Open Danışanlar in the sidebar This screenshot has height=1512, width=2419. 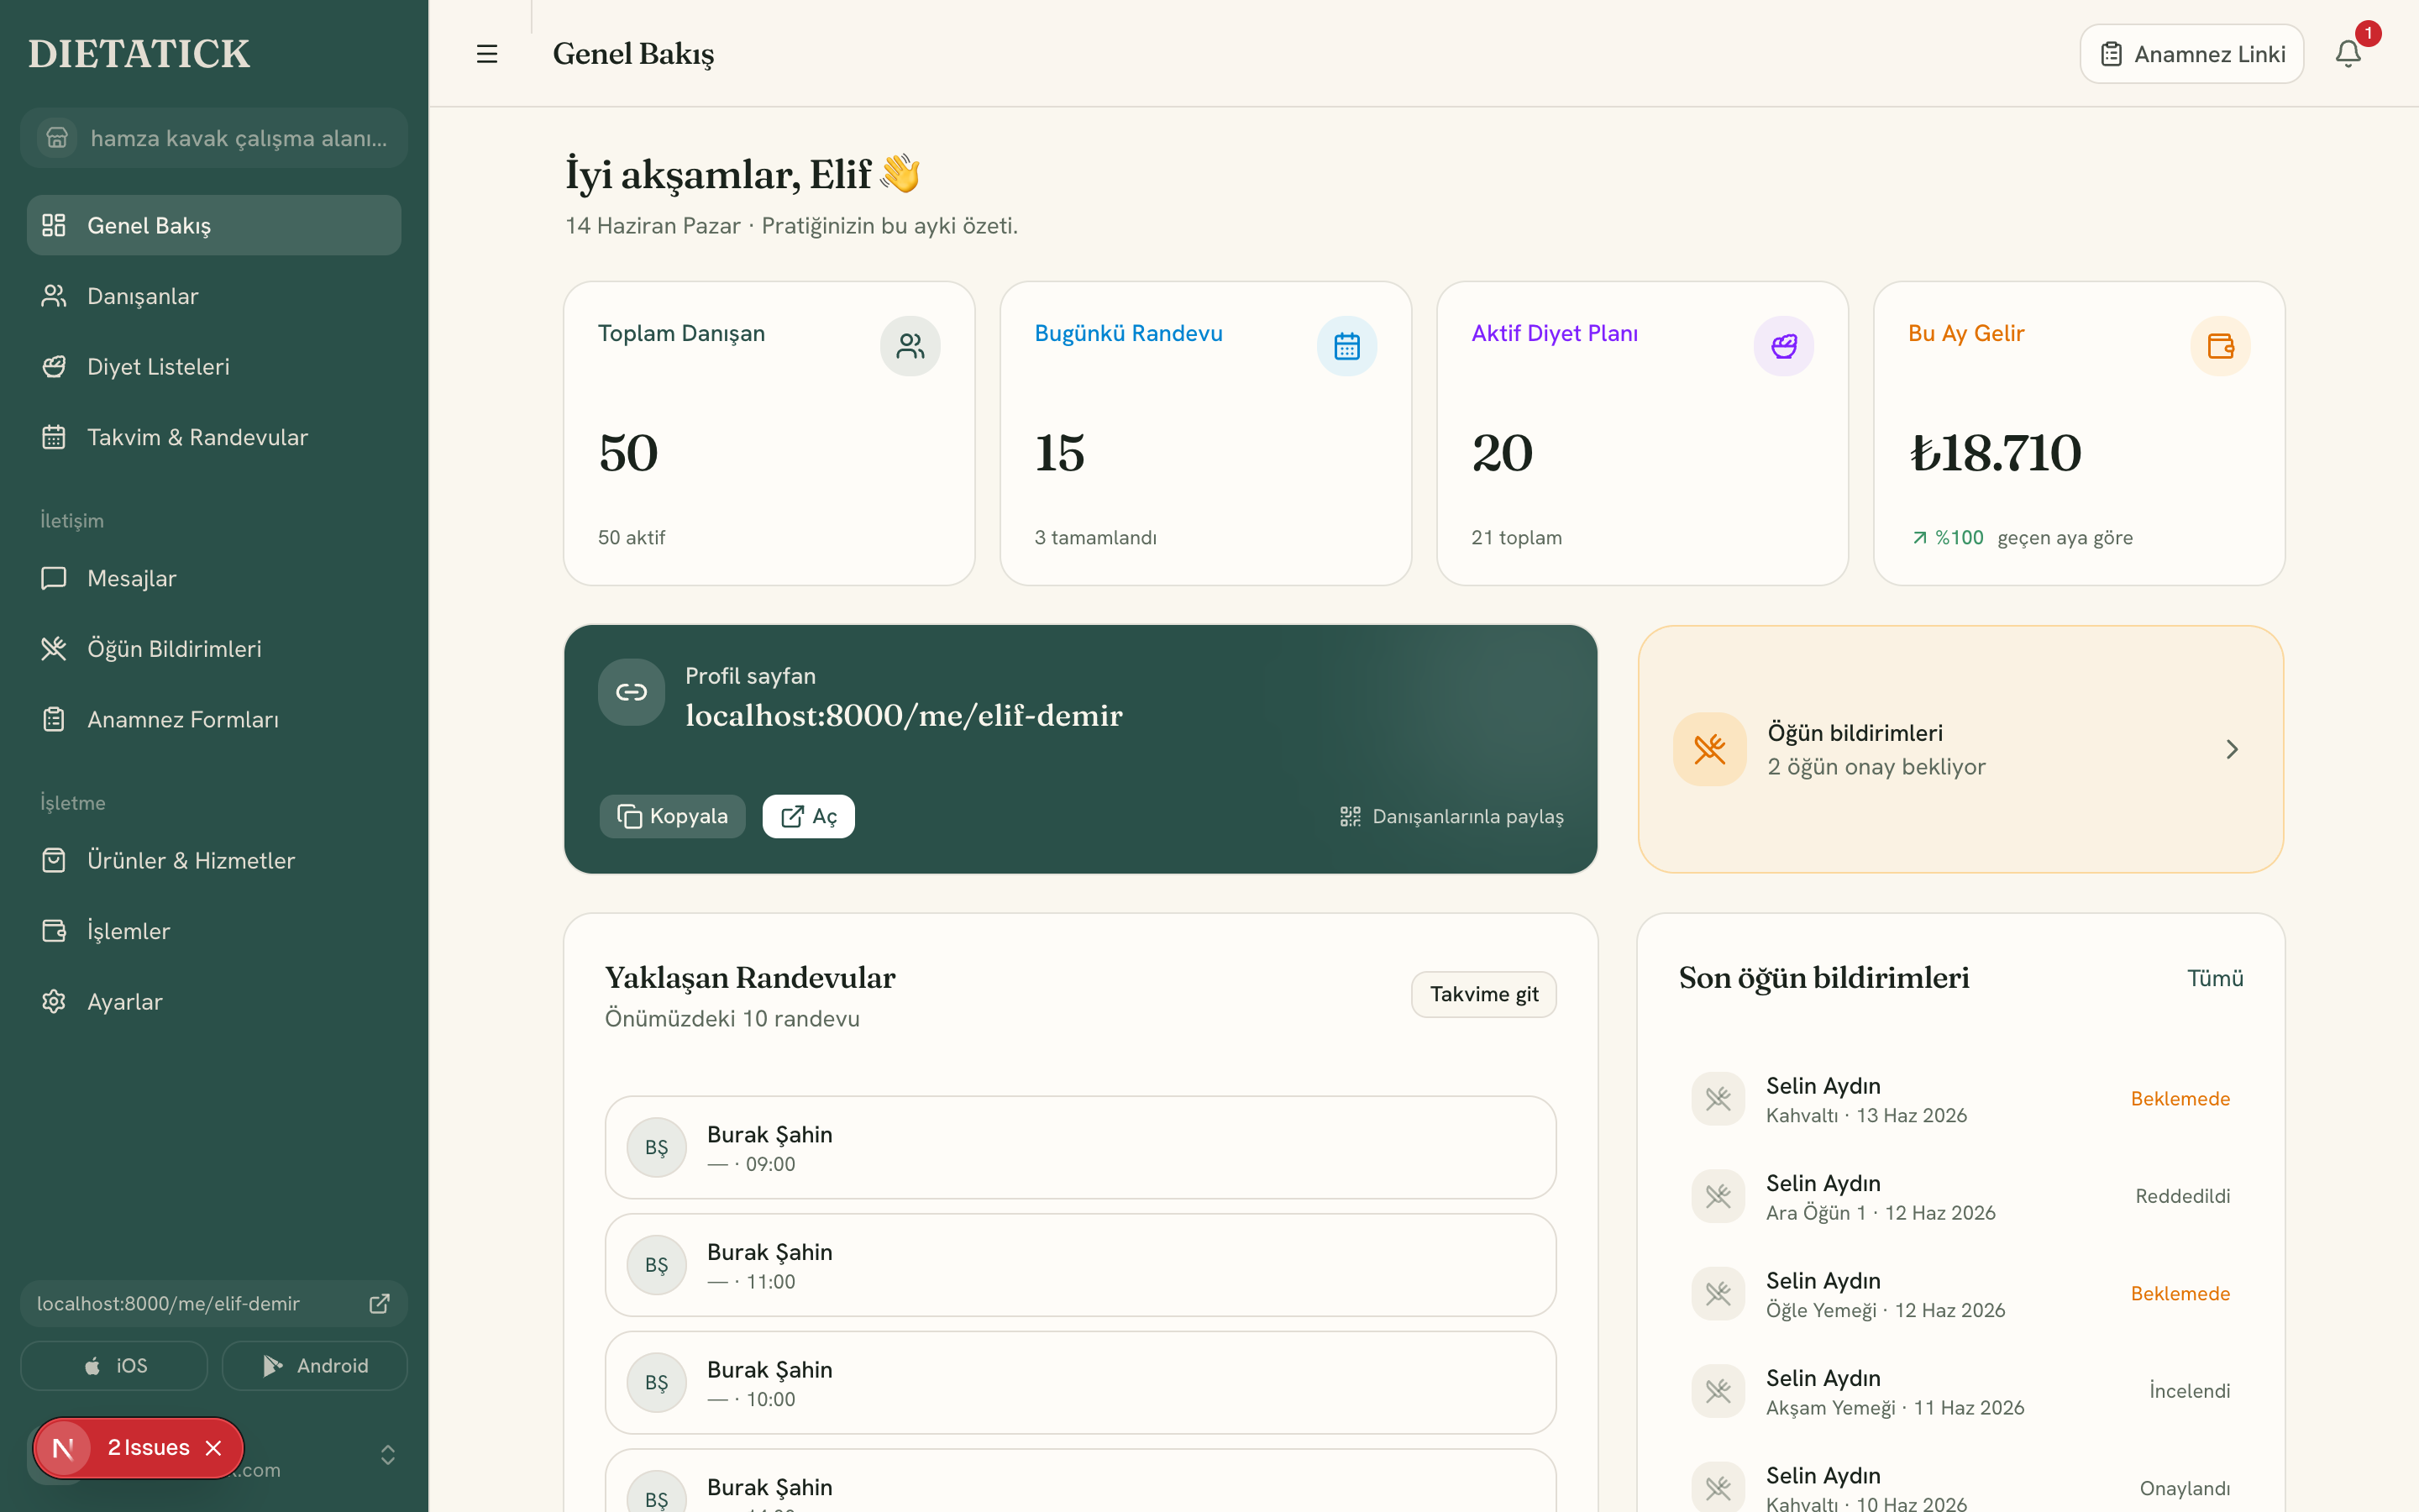pos(214,296)
